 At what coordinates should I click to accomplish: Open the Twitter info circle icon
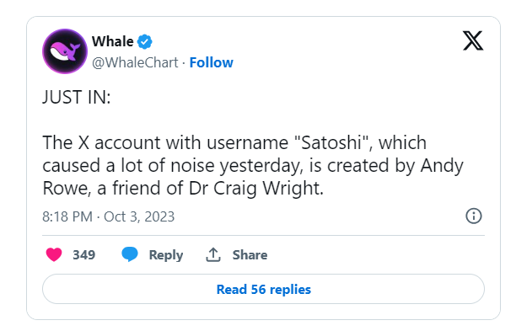point(474,216)
